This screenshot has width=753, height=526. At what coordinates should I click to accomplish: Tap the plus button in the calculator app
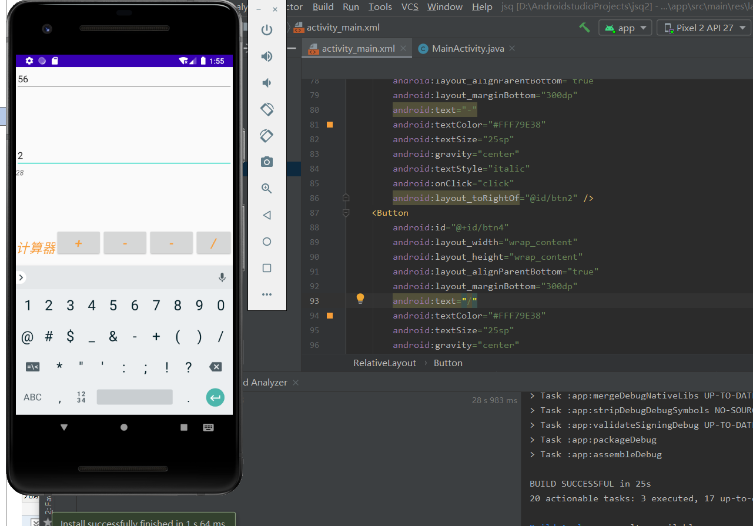coord(79,243)
